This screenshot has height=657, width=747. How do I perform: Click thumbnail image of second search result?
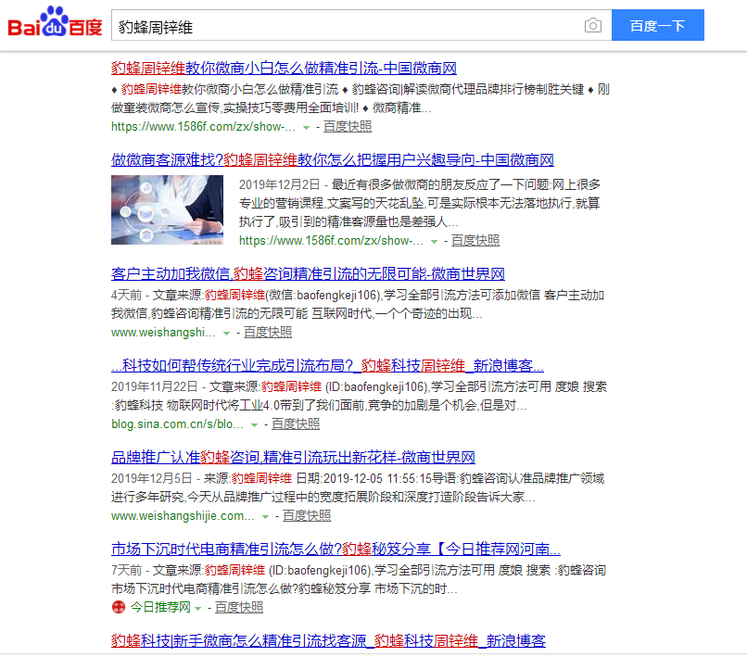pyautogui.click(x=167, y=209)
